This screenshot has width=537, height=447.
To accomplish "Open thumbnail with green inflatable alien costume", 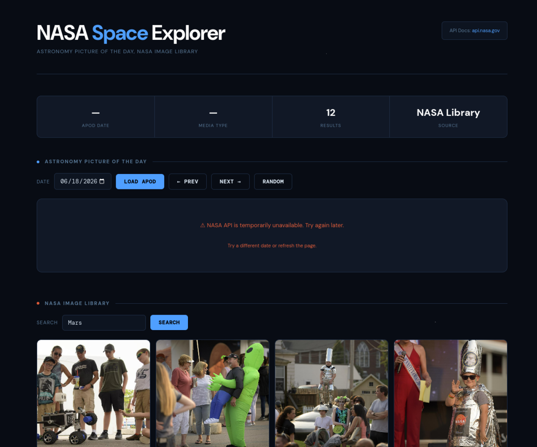I will point(212,393).
